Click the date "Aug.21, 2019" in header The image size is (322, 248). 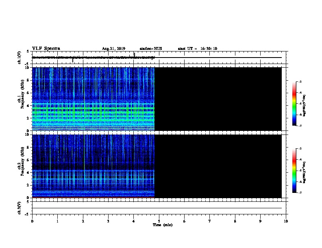click(x=113, y=49)
